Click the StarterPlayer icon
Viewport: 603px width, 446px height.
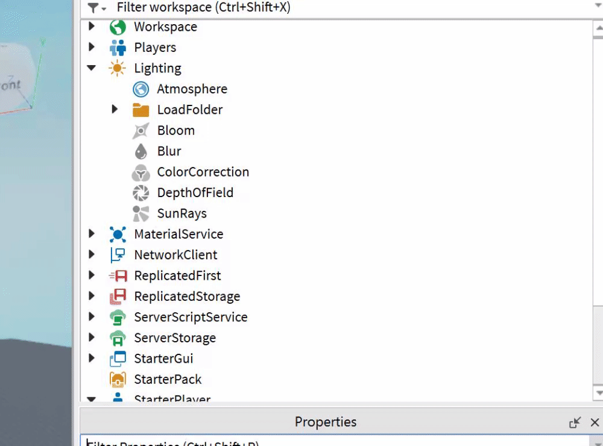tap(118, 398)
